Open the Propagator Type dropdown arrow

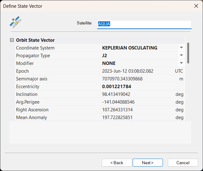click(181, 55)
